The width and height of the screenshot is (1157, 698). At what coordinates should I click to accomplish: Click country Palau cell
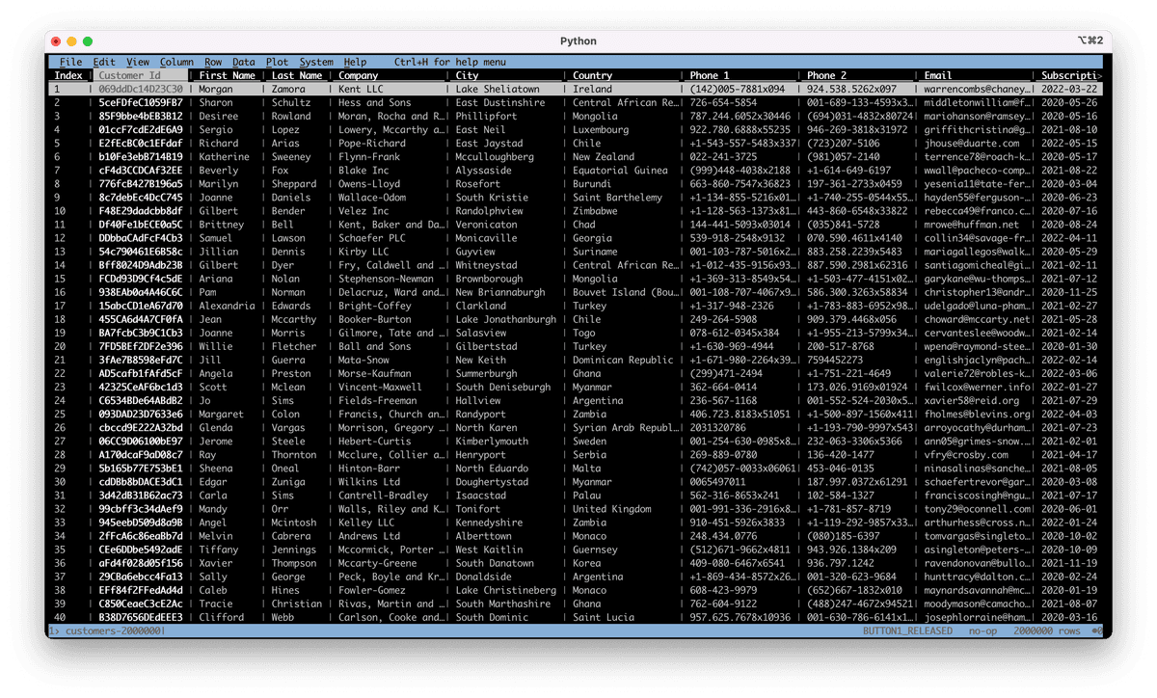tap(587, 496)
